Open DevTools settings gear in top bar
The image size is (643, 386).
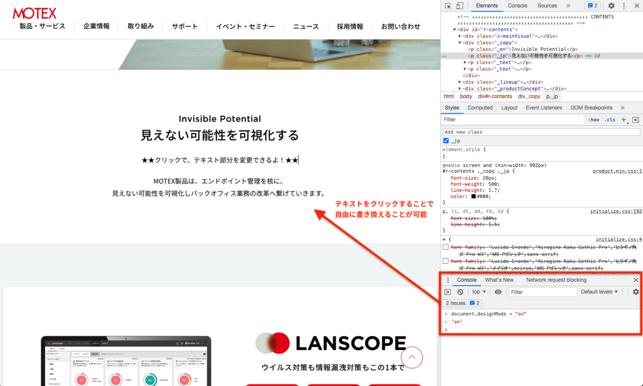pos(611,6)
